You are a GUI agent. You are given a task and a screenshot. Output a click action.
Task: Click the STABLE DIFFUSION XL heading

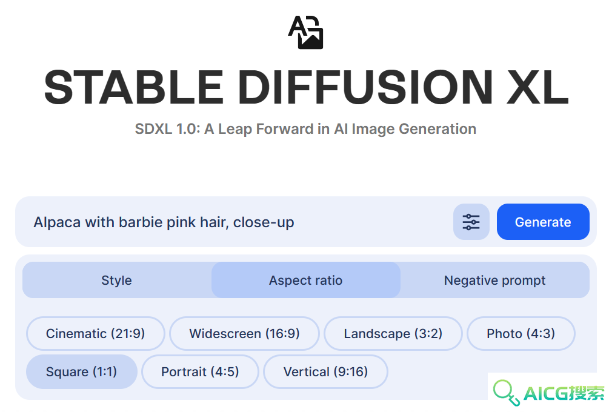click(306, 87)
